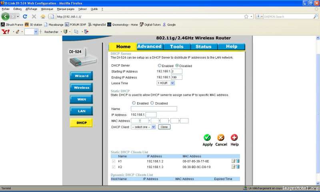Viewport: 320px width, 192px height.
Task: Open the Historique menu
Action: click(x=47, y=9)
